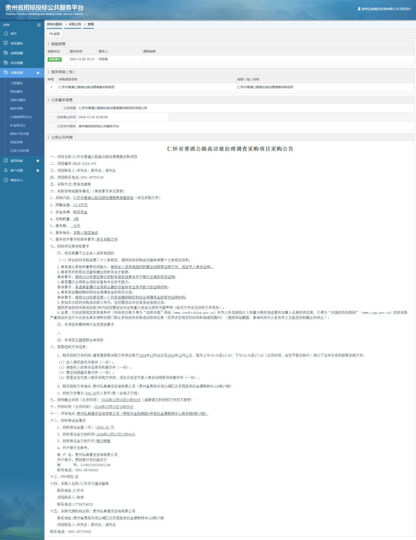
Task: Open the user account dropdown at top right
Action: [x=385, y=9]
